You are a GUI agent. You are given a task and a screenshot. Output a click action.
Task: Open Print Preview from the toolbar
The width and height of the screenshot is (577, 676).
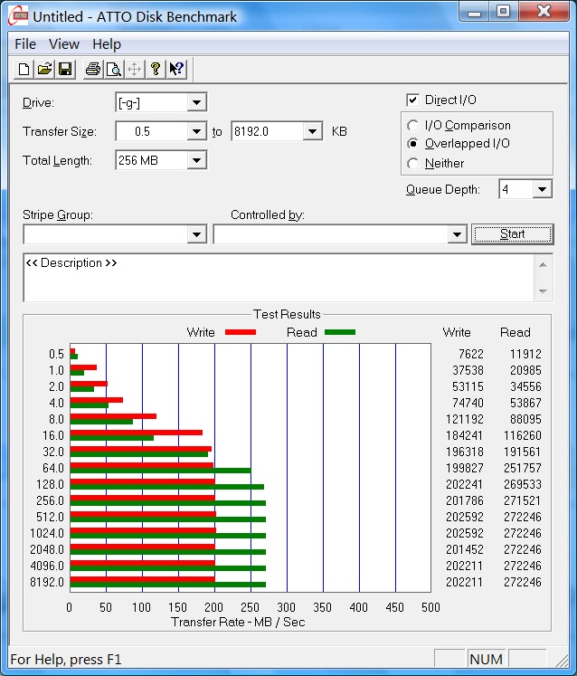[113, 69]
